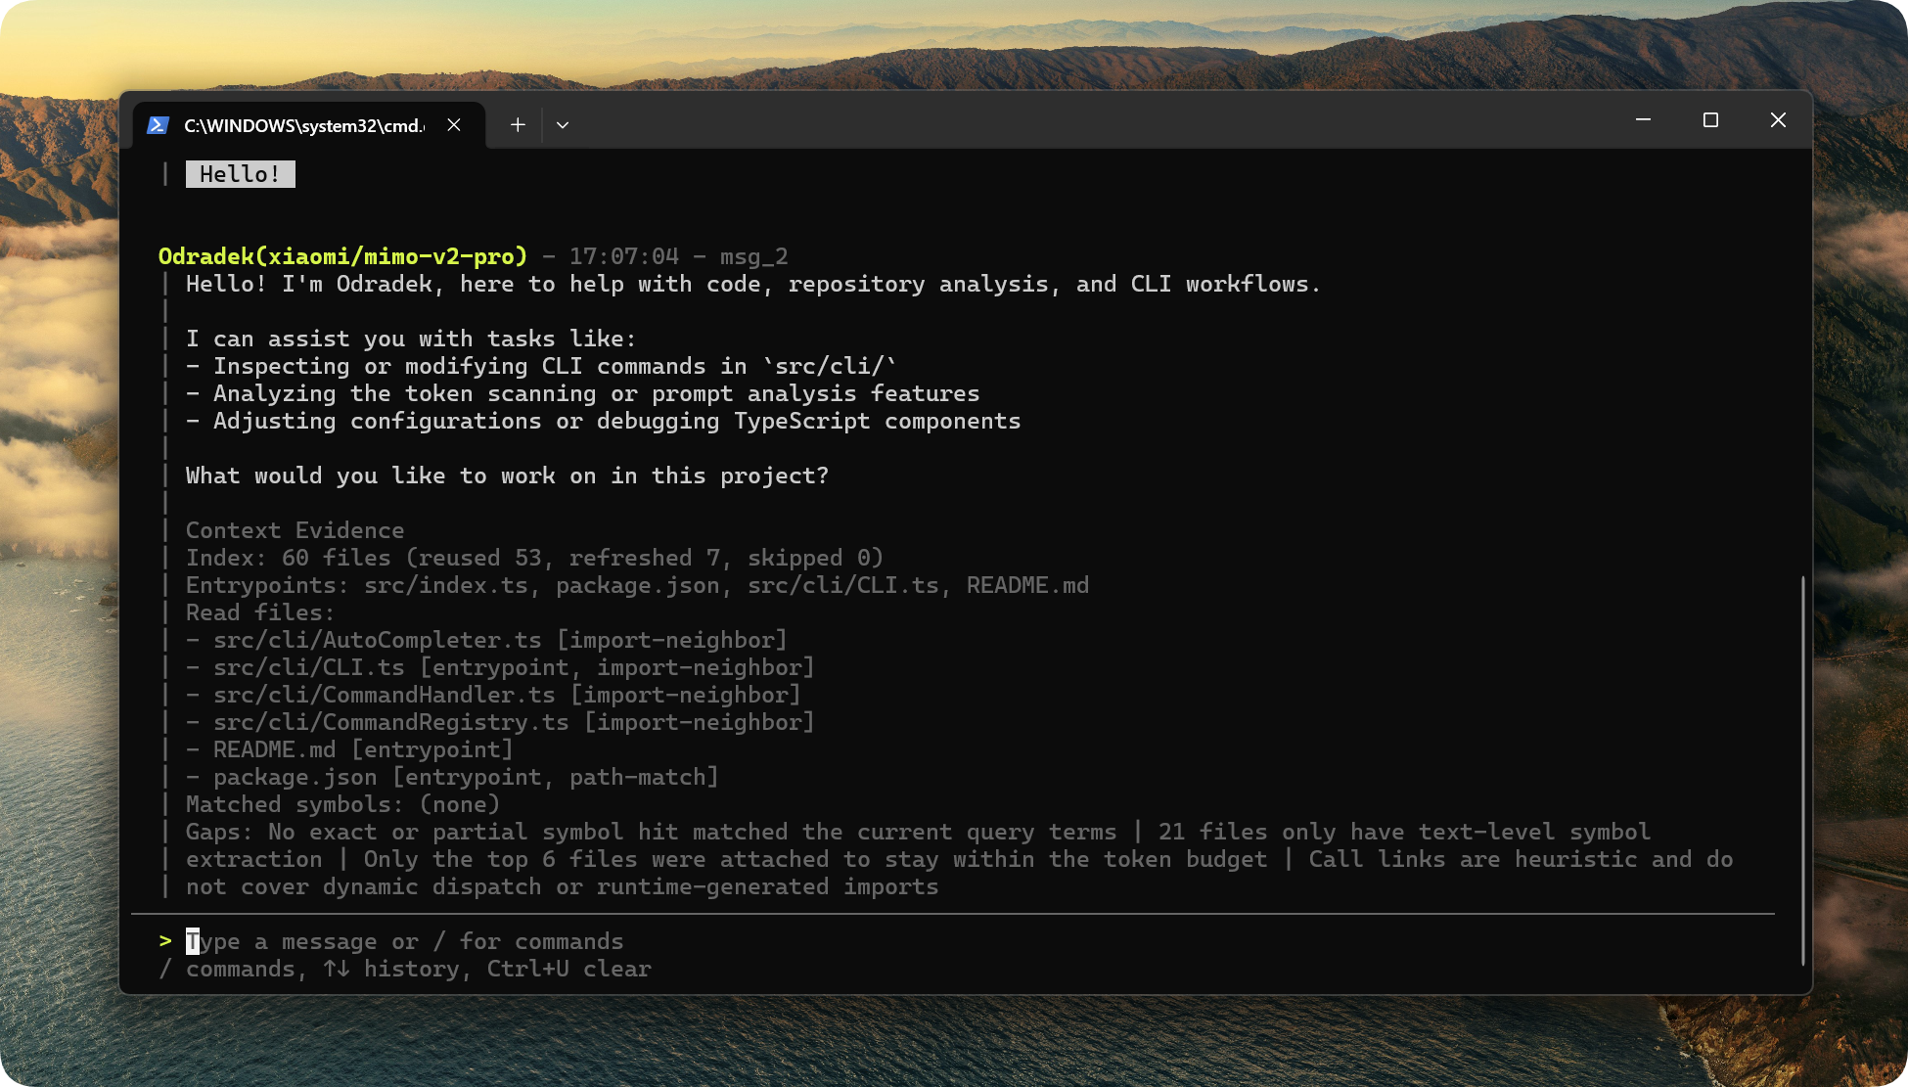Click the README.md [entrypoint] file entry
Image resolution: width=1908 pixels, height=1087 pixels.
[362, 749]
